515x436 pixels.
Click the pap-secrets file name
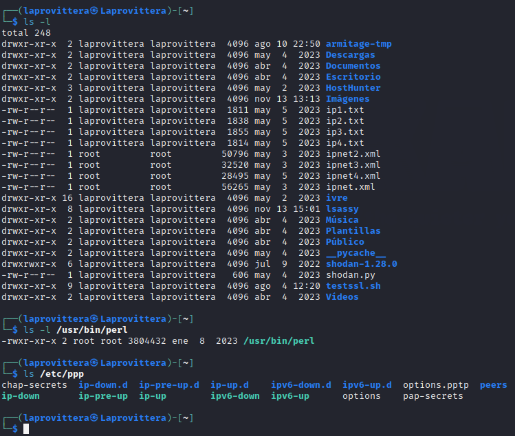click(433, 396)
